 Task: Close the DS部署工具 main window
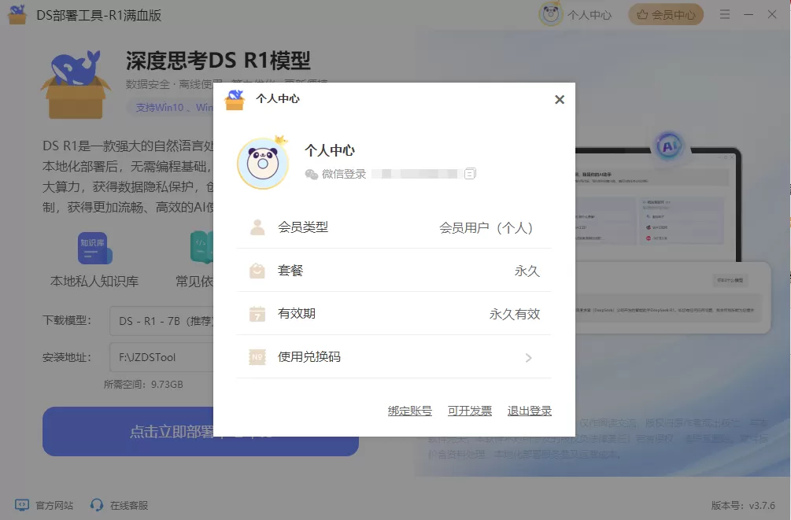tap(772, 15)
